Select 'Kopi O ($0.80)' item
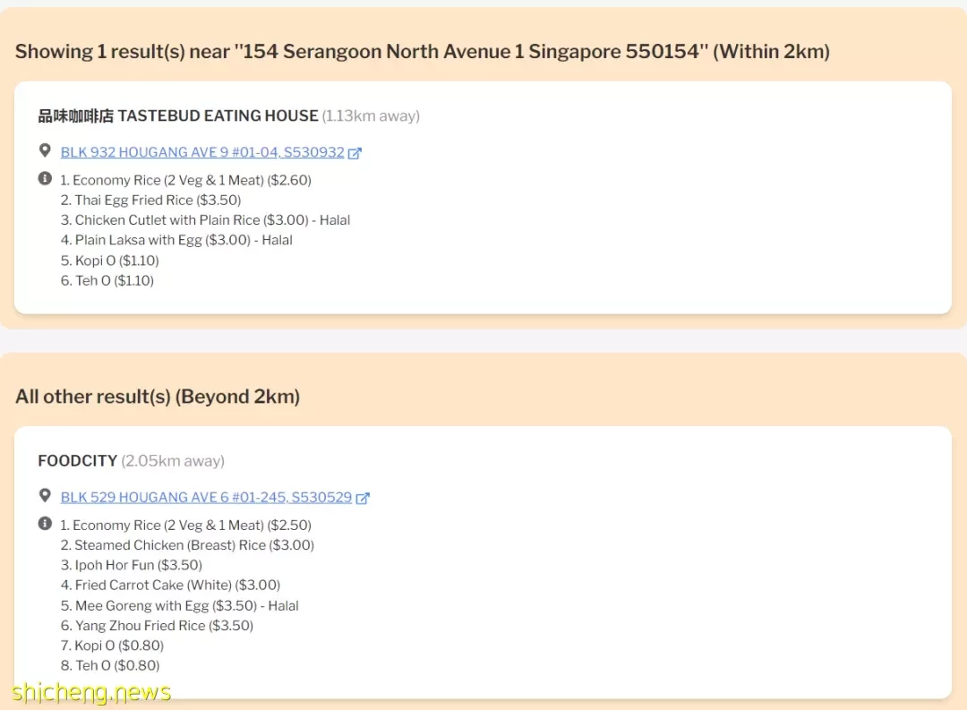Viewport: 967px width, 710px height. (x=112, y=646)
